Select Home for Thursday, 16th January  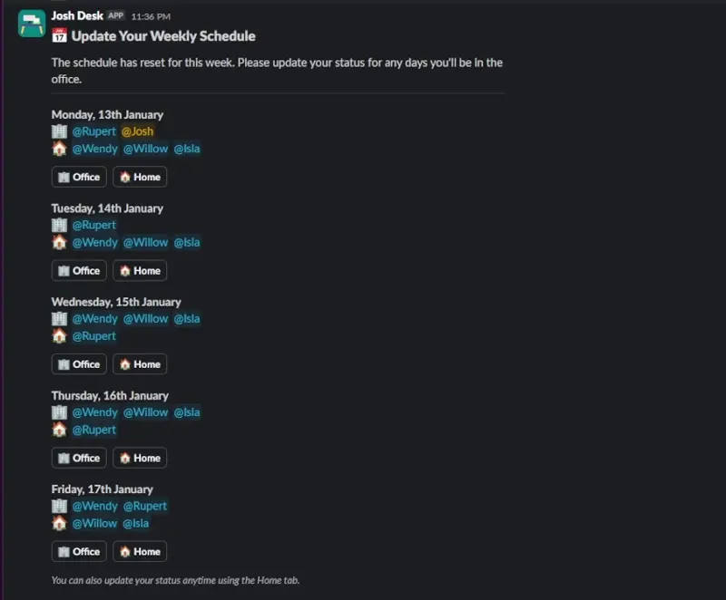[x=140, y=458]
